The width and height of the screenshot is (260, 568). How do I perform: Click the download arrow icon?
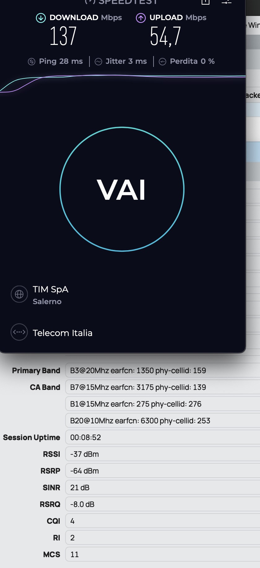(x=41, y=18)
